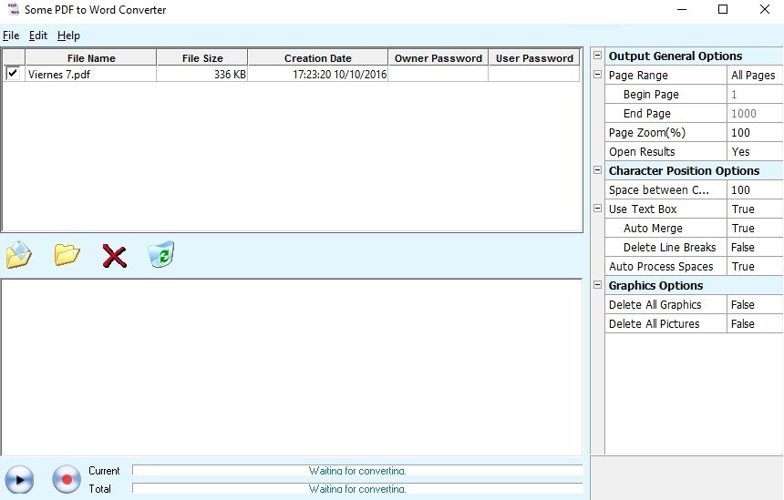Click inside the conversion log area

tap(292, 367)
